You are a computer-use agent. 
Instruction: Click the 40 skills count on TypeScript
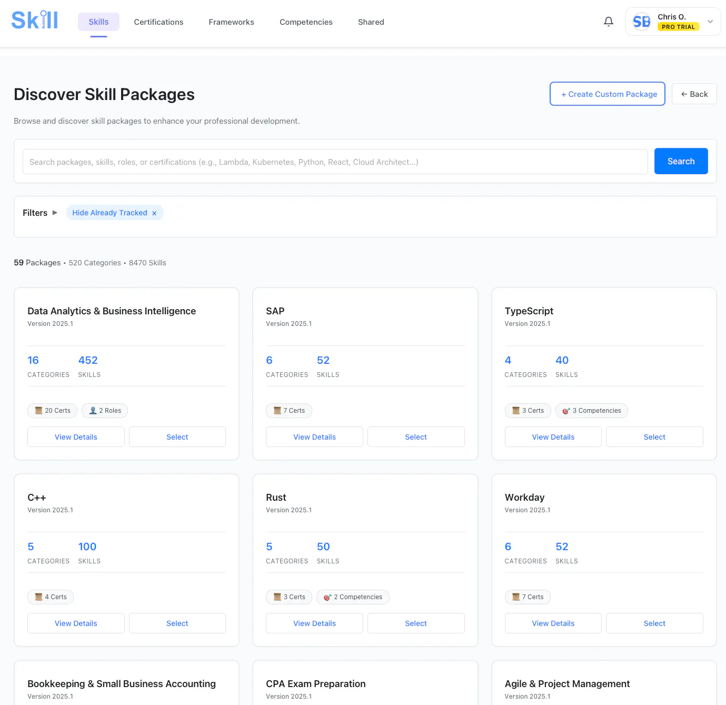(x=562, y=360)
